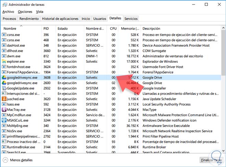Sort by the Nombre column header
This screenshot has width=226, height=167.
(x=10, y=29)
